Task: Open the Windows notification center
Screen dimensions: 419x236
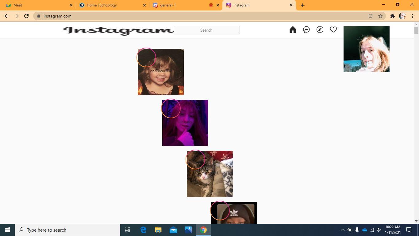Action: (x=409, y=230)
